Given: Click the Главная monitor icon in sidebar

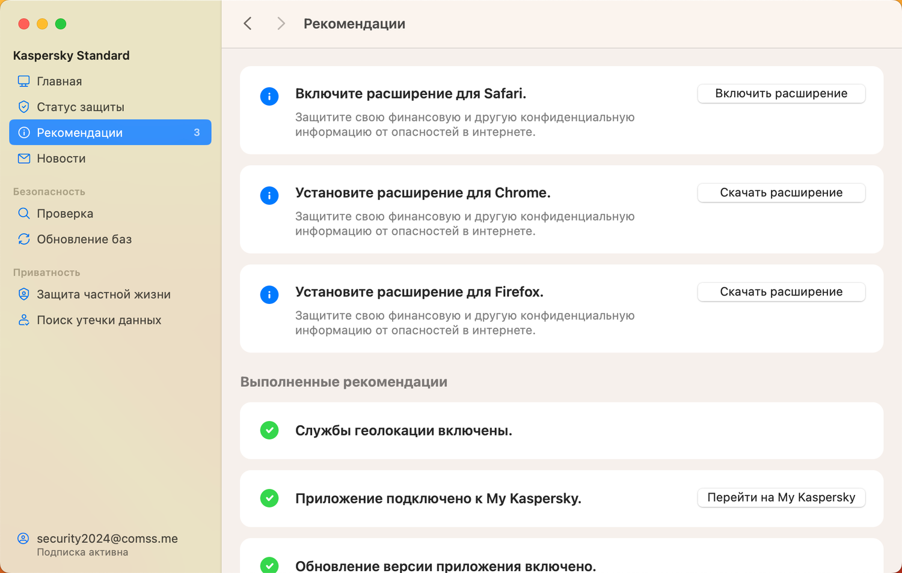Looking at the screenshot, I should coord(24,81).
